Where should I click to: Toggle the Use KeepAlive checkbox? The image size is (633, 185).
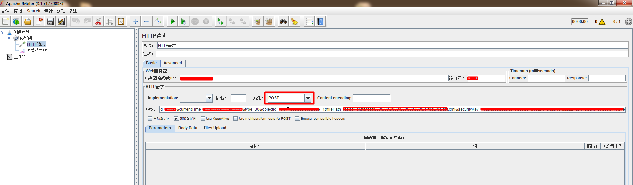click(203, 119)
